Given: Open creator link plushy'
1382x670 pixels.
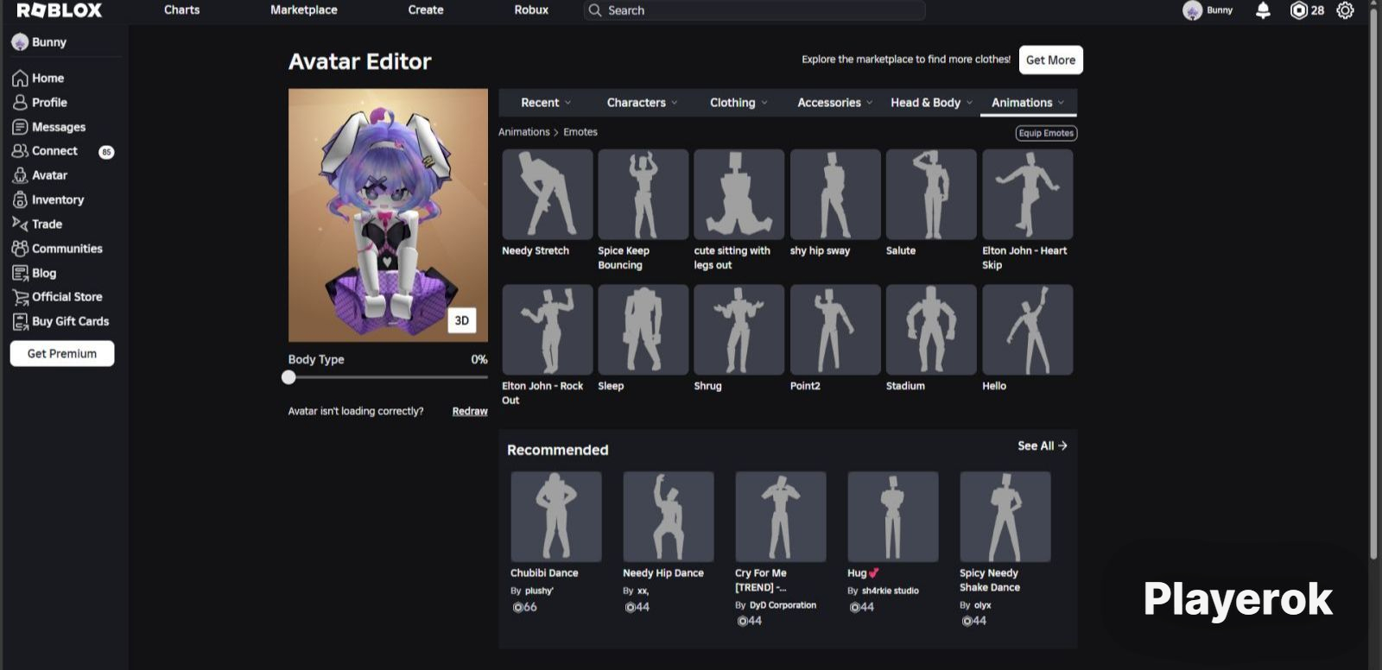Looking at the screenshot, I should (539, 591).
